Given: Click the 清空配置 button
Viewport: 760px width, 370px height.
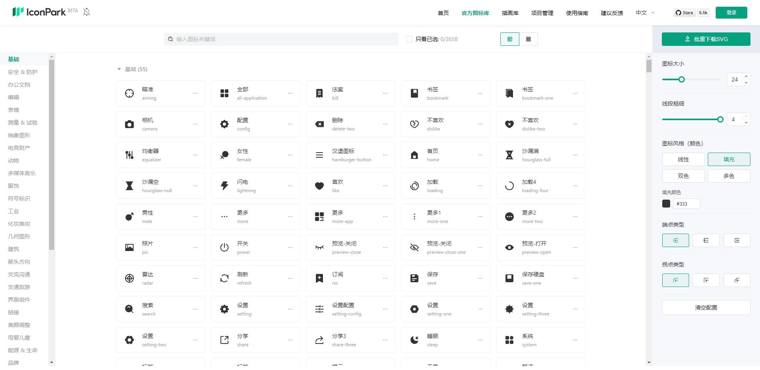Looking at the screenshot, I should (706, 307).
